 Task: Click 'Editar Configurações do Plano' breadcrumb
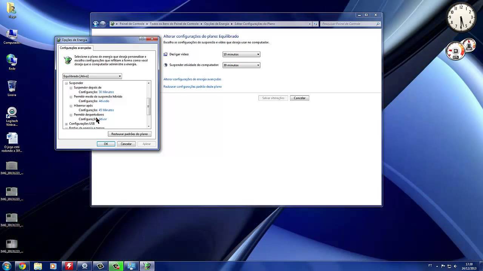[255, 24]
